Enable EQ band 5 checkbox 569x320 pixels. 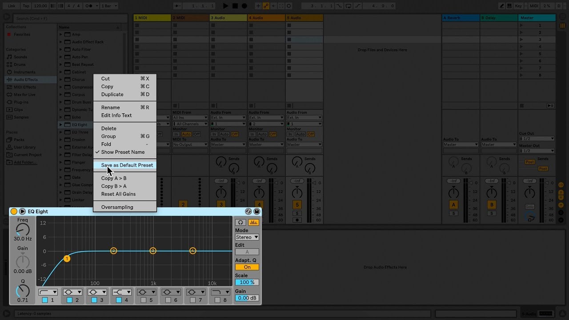pyautogui.click(x=143, y=300)
